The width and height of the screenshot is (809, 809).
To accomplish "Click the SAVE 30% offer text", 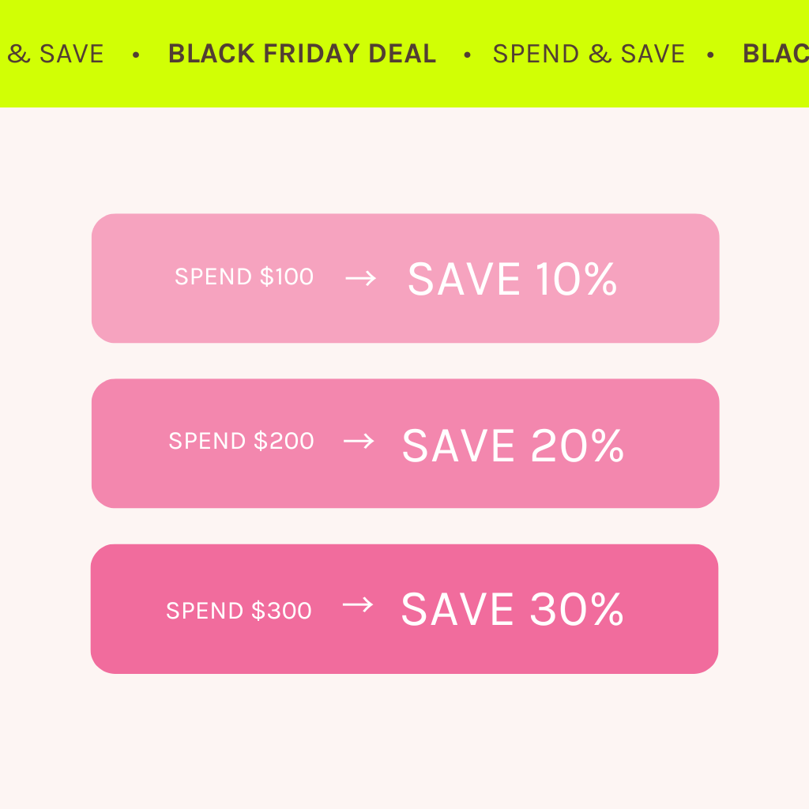I will coord(512,610).
